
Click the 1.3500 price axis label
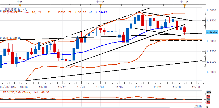[x=212, y=21]
